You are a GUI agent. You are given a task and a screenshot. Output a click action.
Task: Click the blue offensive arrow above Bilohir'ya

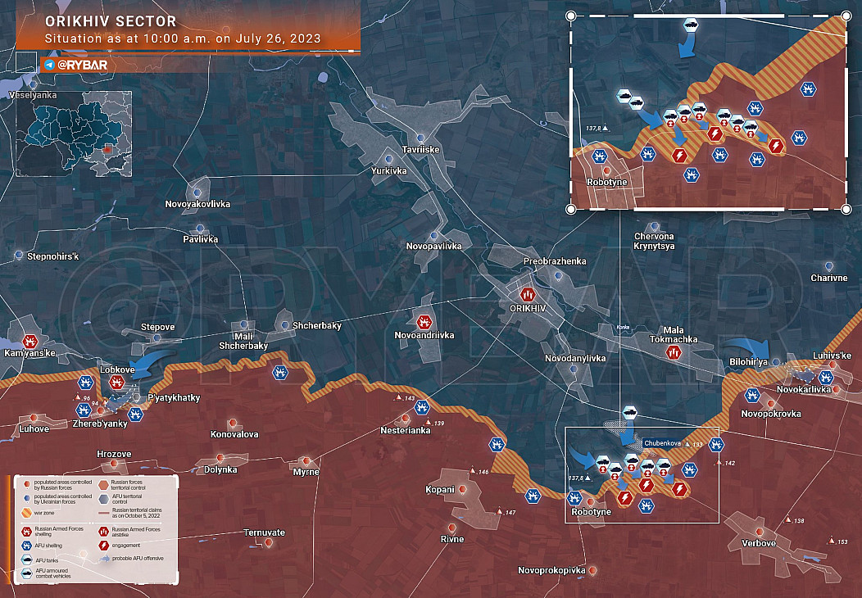coord(744,347)
